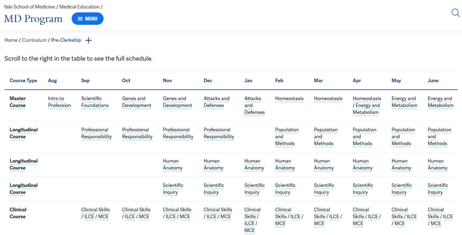Click Scientific Inquiry under June
The image size is (462, 235).
(x=438, y=189)
